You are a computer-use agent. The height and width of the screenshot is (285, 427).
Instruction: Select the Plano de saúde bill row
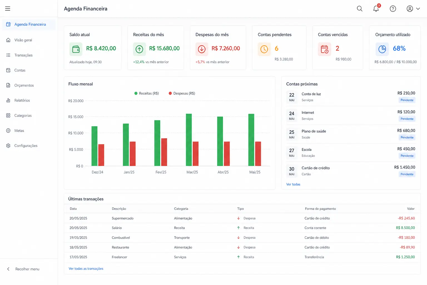(x=351, y=134)
